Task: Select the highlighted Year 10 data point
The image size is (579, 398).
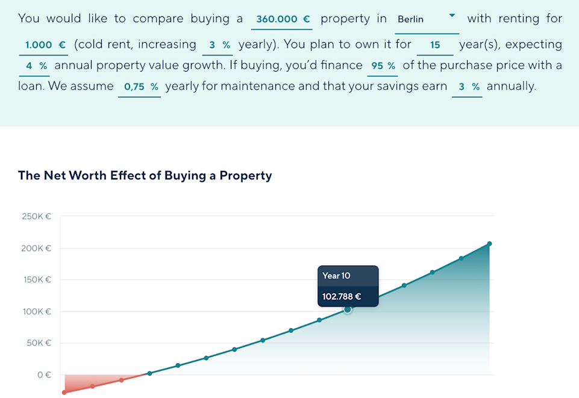Action: (x=348, y=309)
